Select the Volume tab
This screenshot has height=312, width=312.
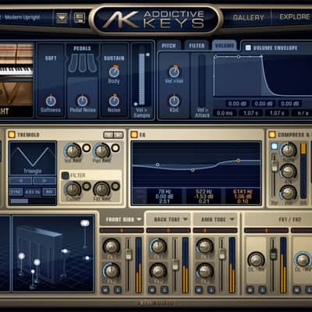point(225,46)
